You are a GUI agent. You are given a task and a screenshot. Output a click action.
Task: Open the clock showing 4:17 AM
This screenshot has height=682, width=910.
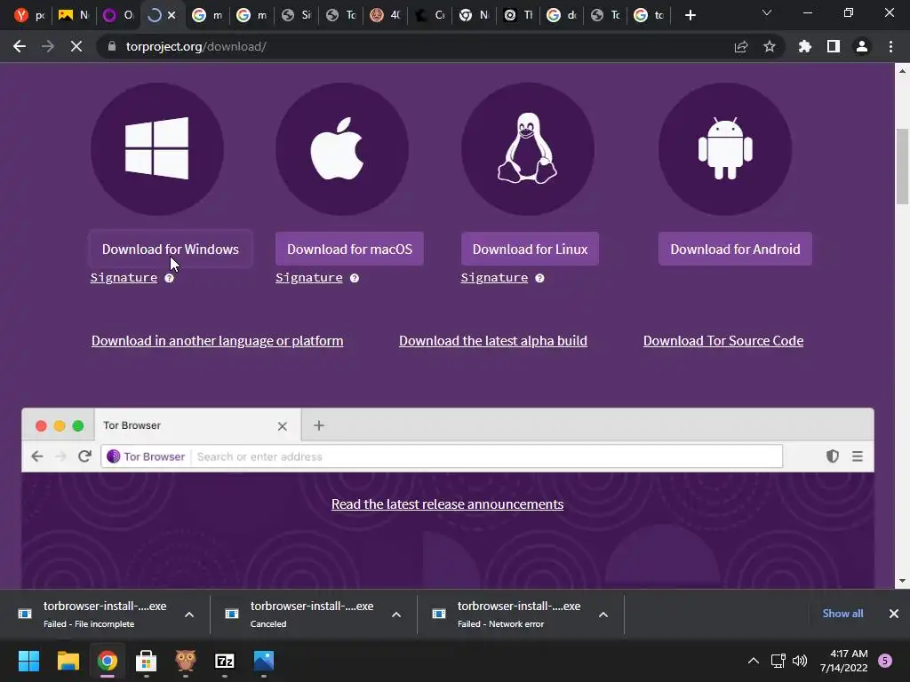844,661
